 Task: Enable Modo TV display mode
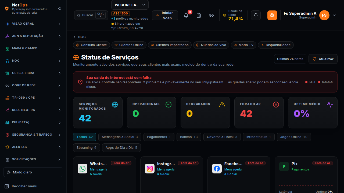pyautogui.click(x=243, y=45)
